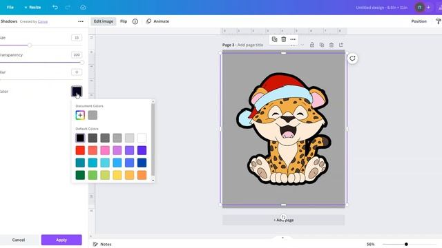Click the redo arrow icon

[68, 8]
